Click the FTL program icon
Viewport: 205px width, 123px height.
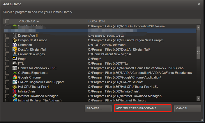(15, 63)
